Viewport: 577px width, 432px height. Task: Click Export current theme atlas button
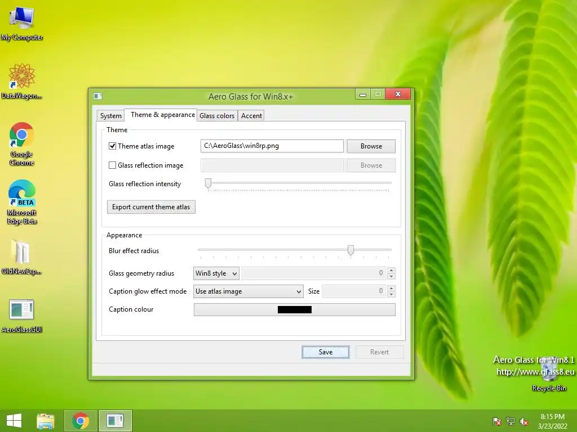click(x=151, y=207)
